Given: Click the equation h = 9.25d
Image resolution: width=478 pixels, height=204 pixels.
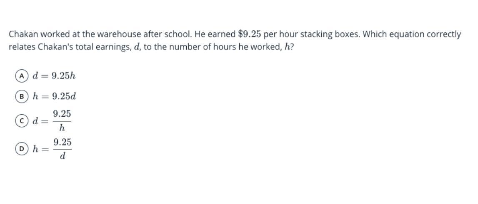Looking at the screenshot, I should point(54,96).
